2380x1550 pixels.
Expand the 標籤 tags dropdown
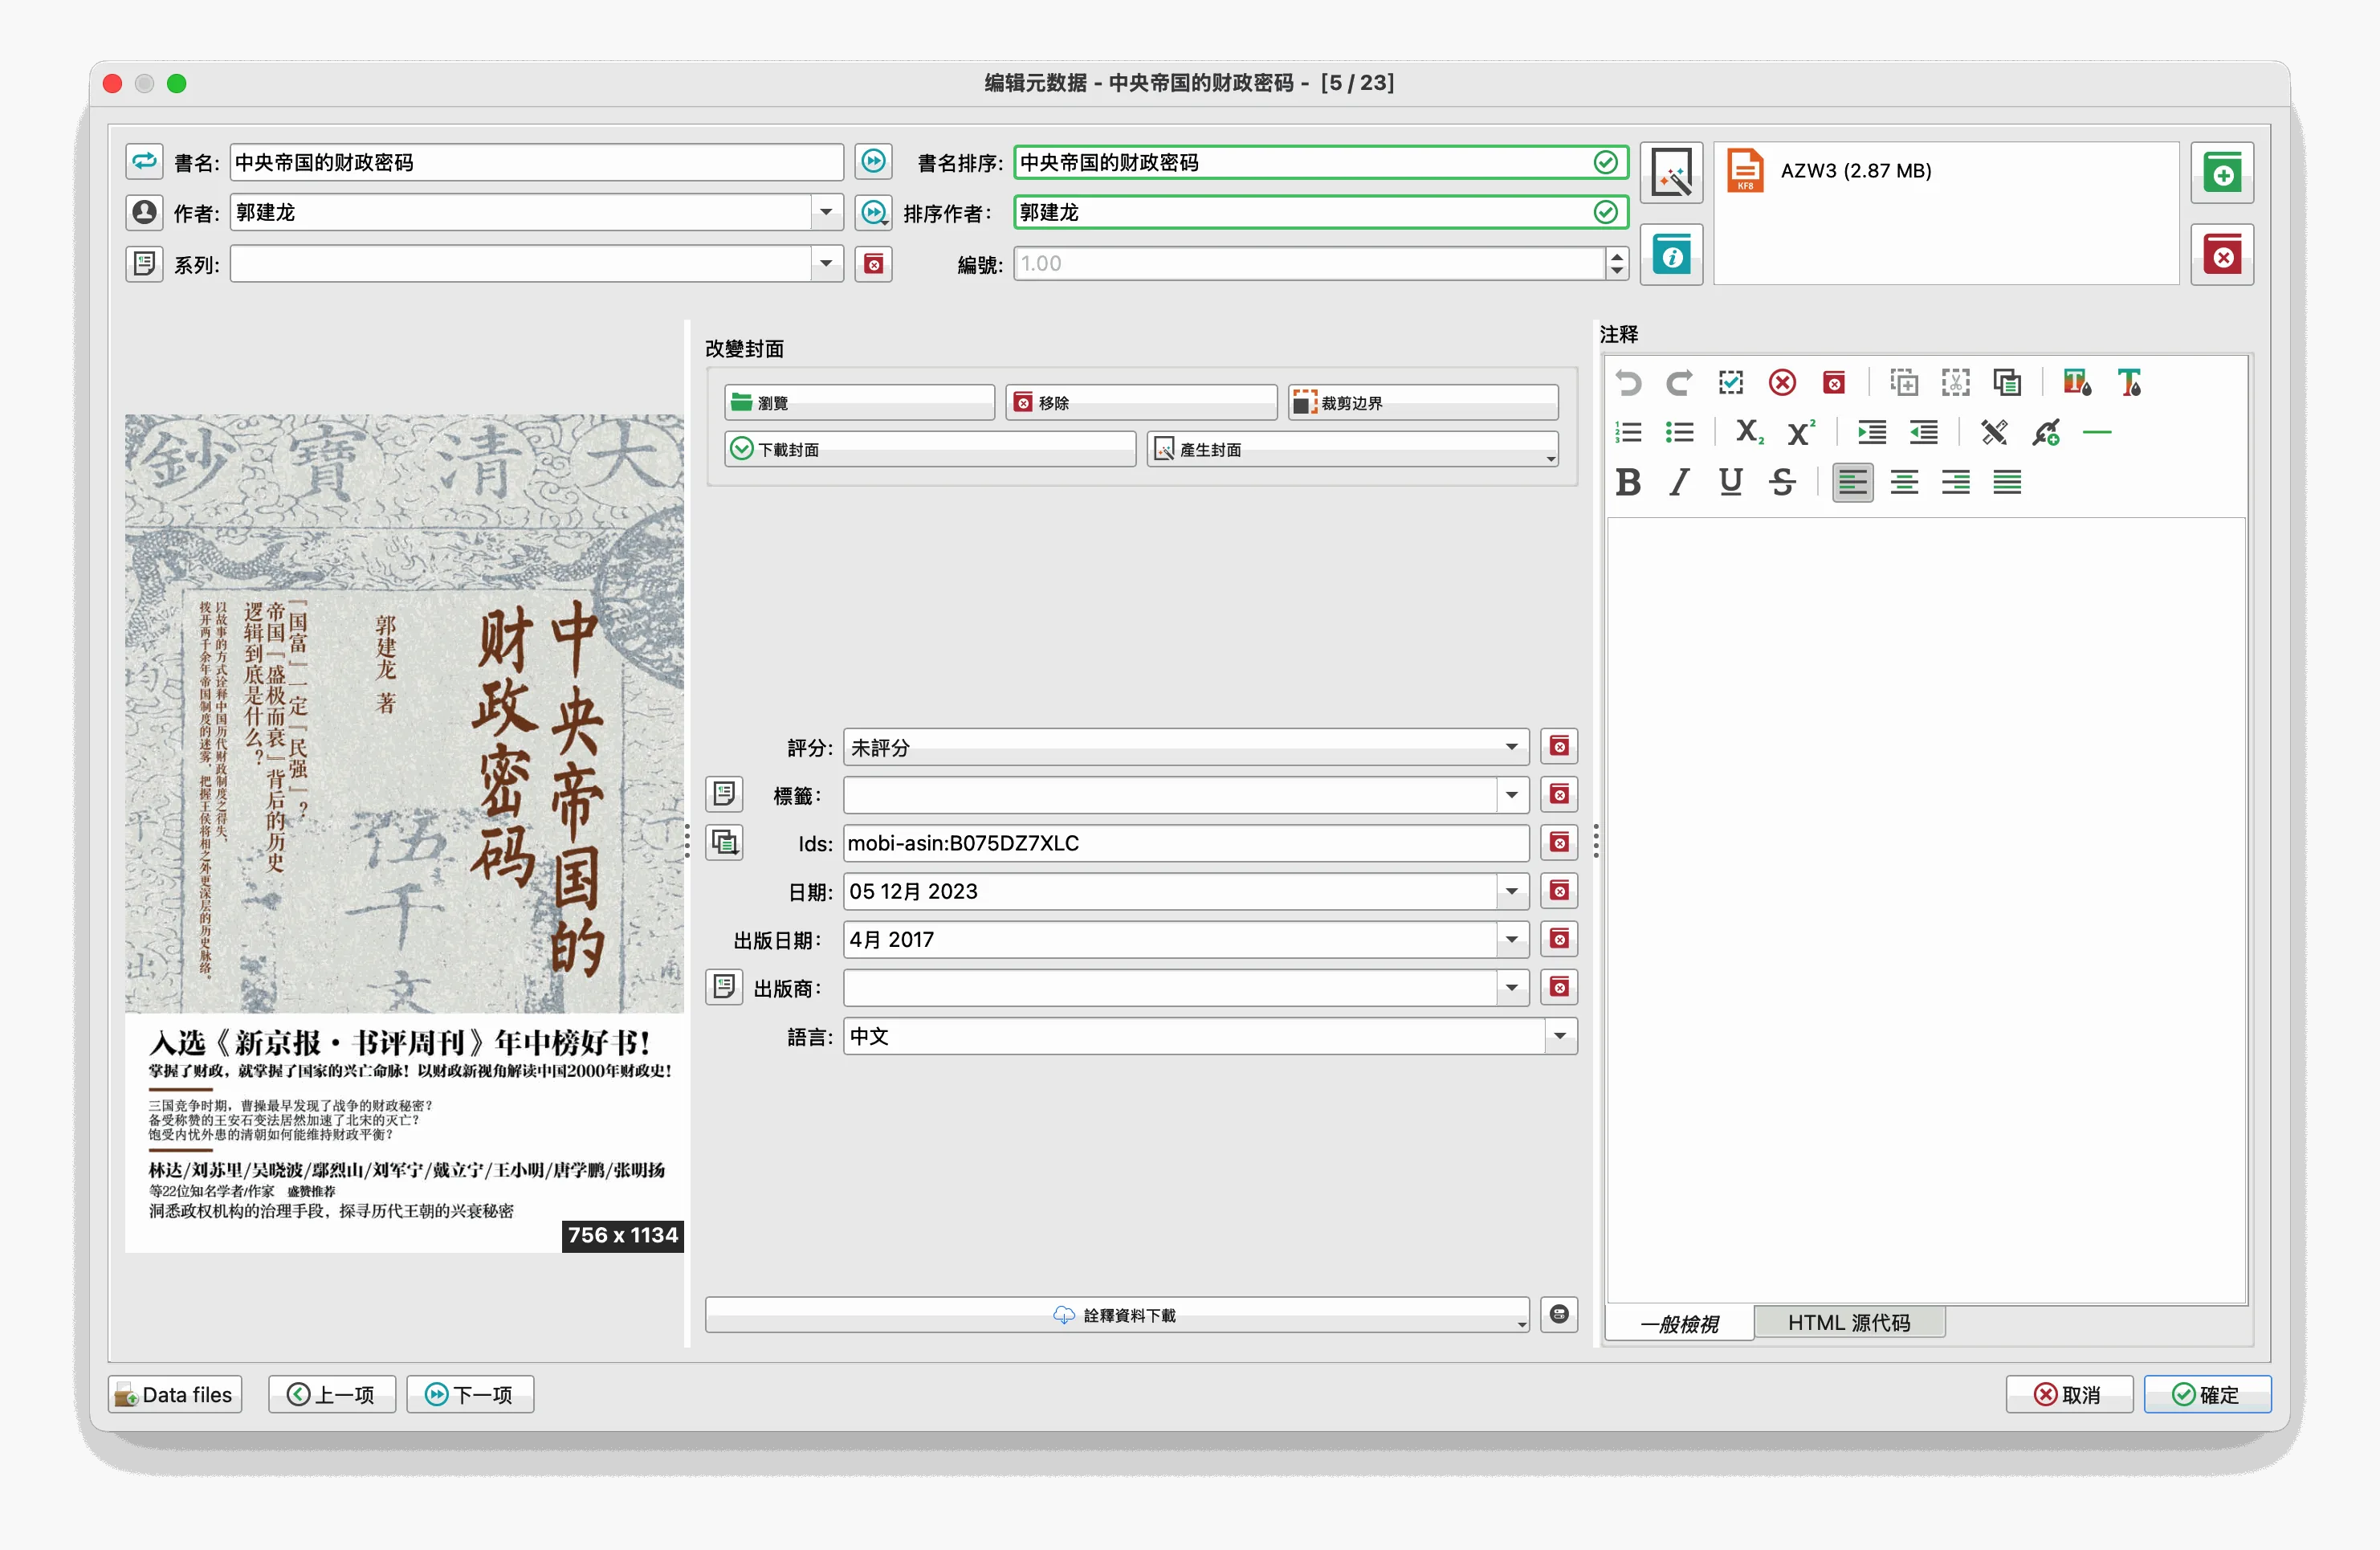tap(1511, 795)
